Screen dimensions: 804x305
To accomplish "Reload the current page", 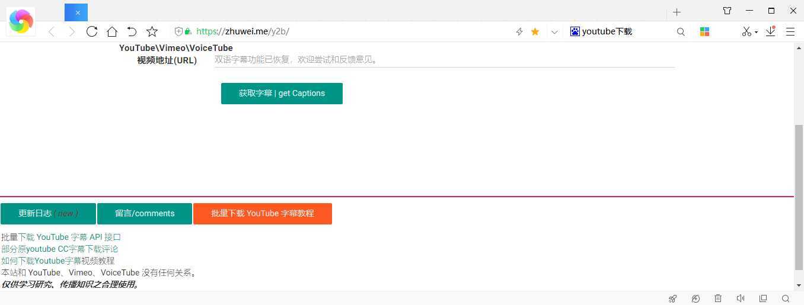I will (x=92, y=31).
